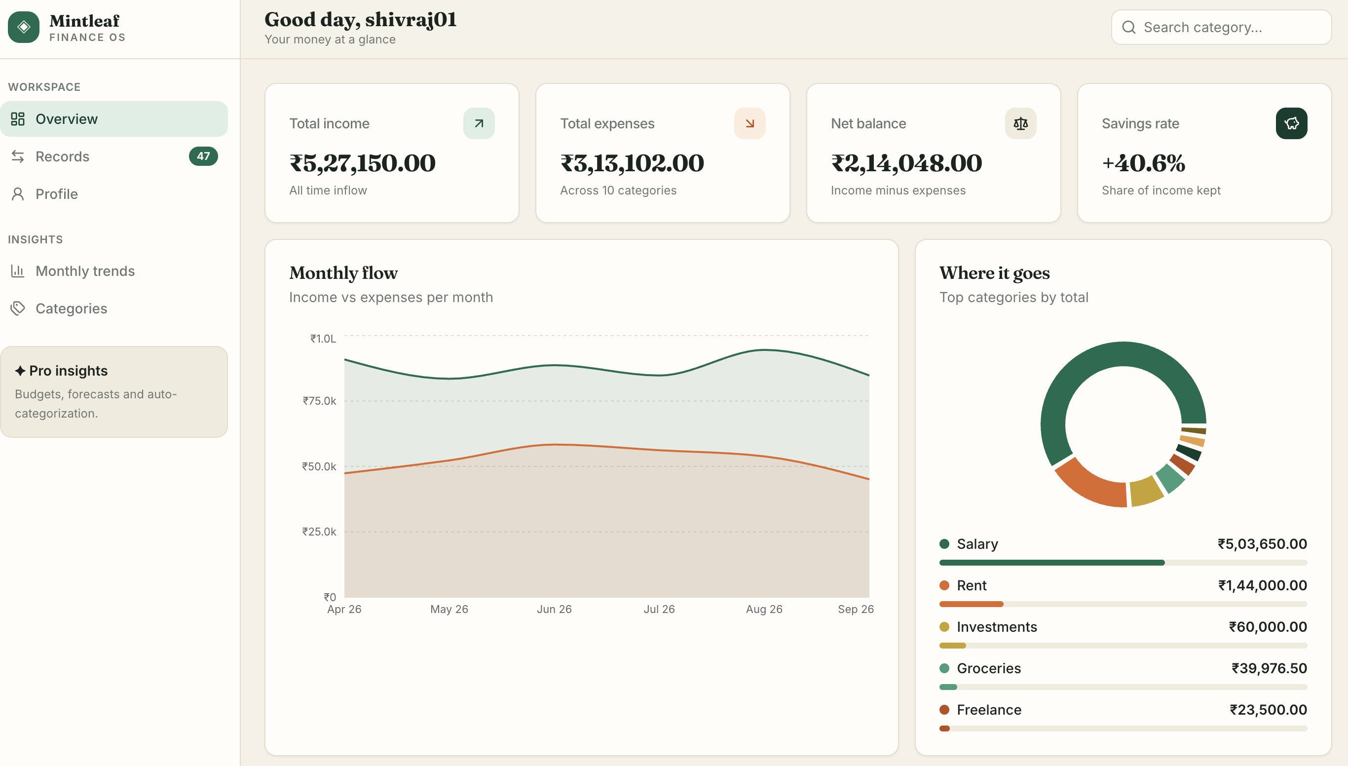Open Monthly trends insights
This screenshot has height=766, width=1348.
114,271
